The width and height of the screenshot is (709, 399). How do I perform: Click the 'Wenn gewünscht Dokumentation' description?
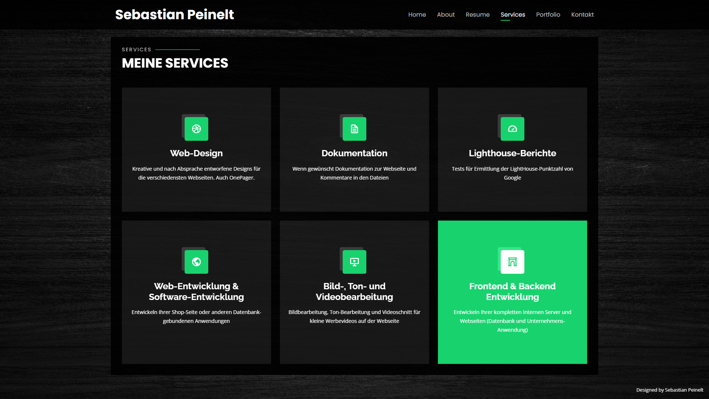click(354, 173)
